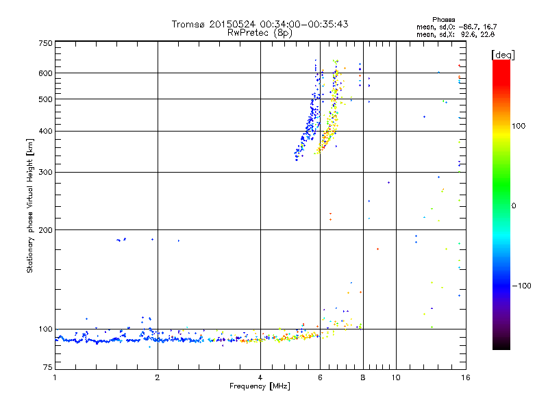Click the y-axis tick label '750'
548x411 pixels.
[x=45, y=43]
